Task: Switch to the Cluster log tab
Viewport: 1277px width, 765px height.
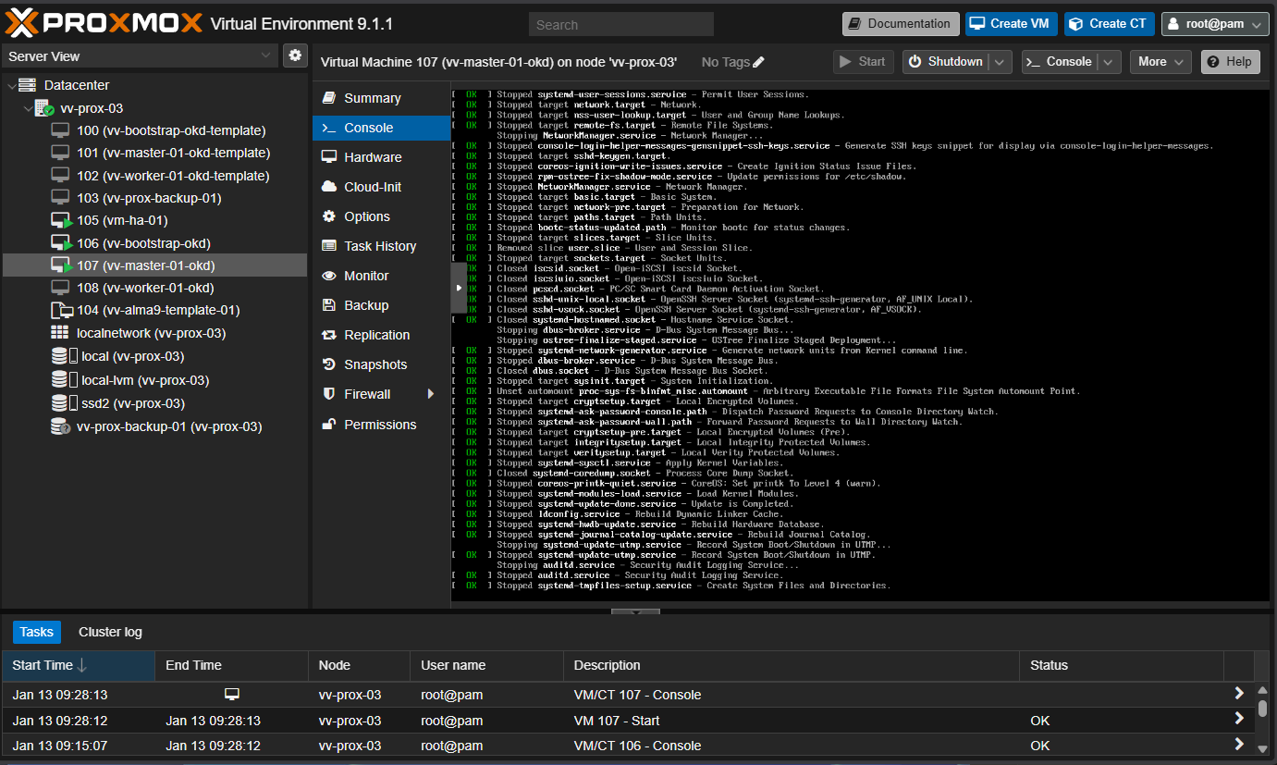Action: tap(110, 632)
